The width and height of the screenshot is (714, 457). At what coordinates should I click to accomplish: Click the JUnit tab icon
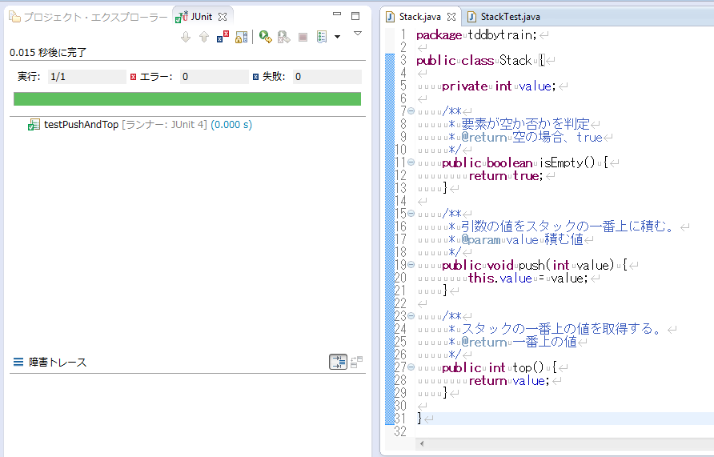[x=182, y=17]
